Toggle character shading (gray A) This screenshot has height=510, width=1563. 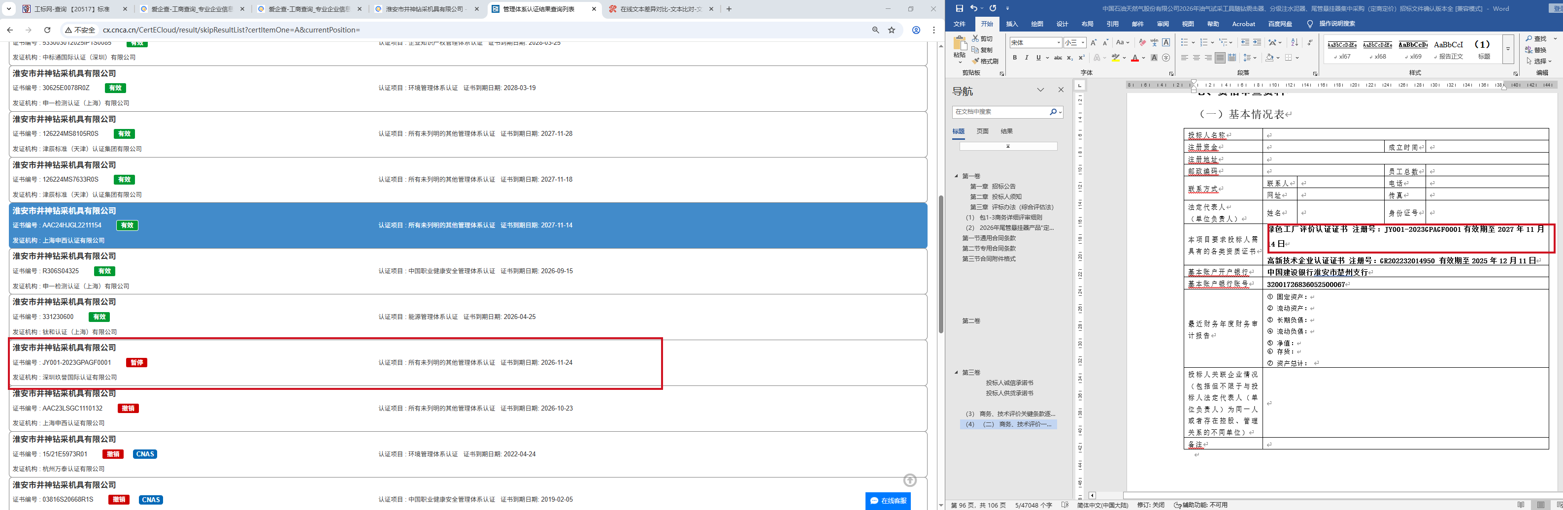click(1154, 58)
